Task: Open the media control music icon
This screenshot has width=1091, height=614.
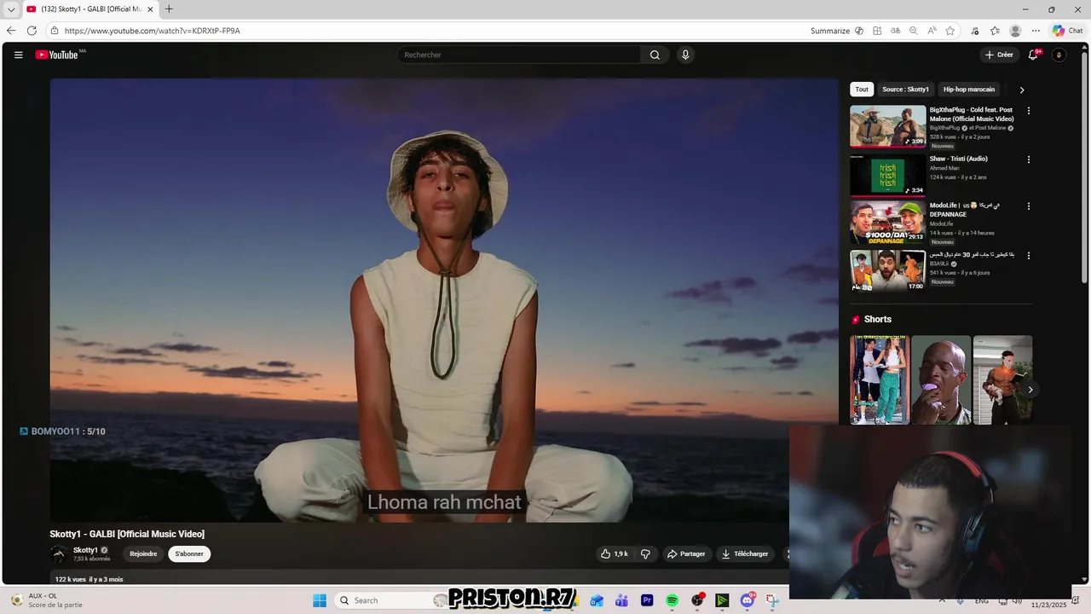Action: click(x=975, y=31)
